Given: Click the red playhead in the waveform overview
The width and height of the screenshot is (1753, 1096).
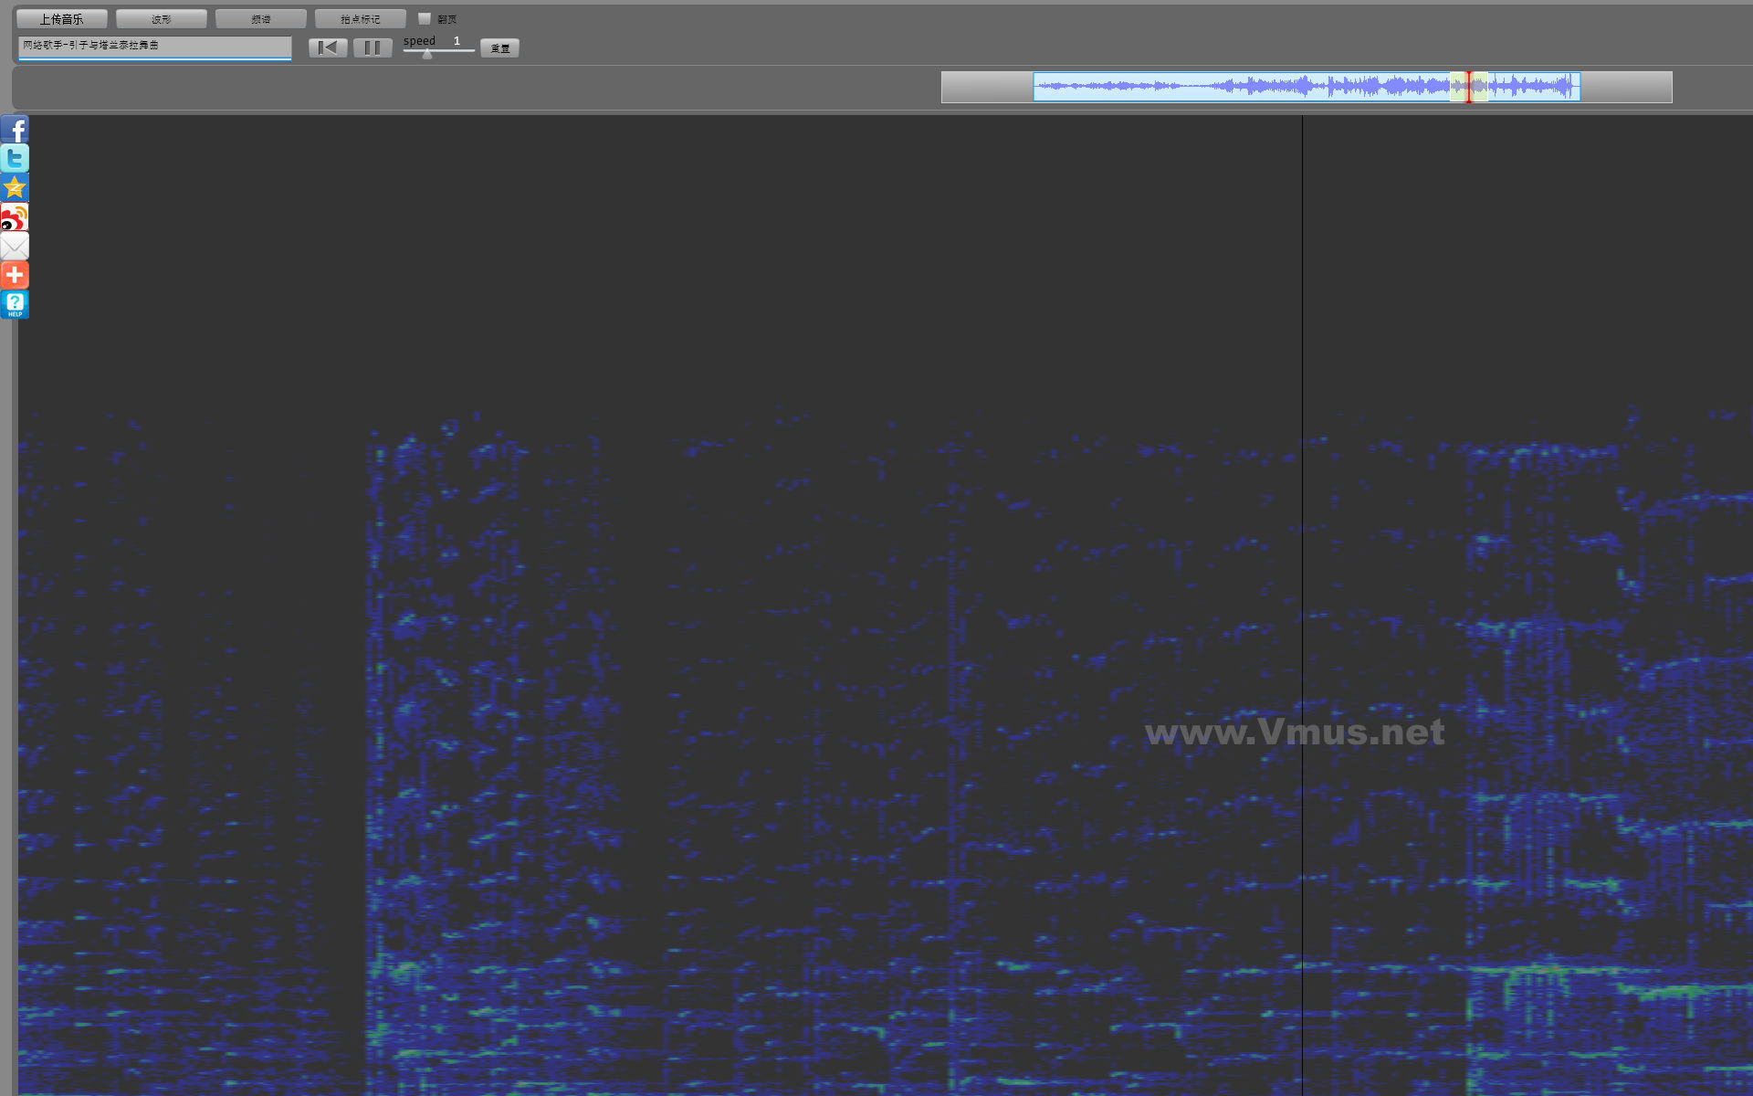Looking at the screenshot, I should (x=1468, y=87).
